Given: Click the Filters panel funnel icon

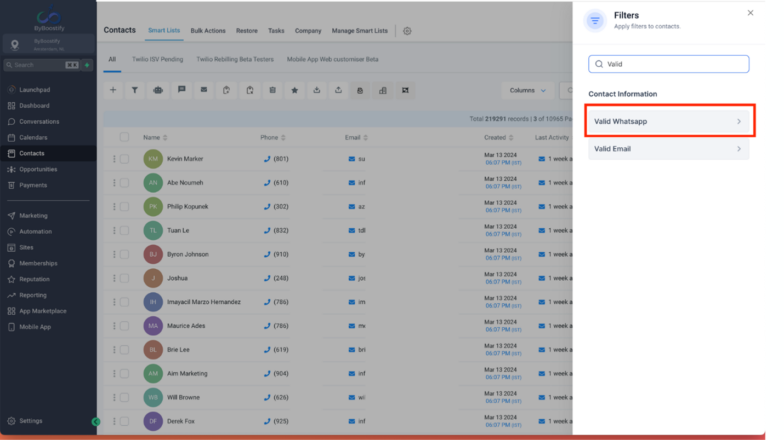Looking at the screenshot, I should (x=595, y=21).
